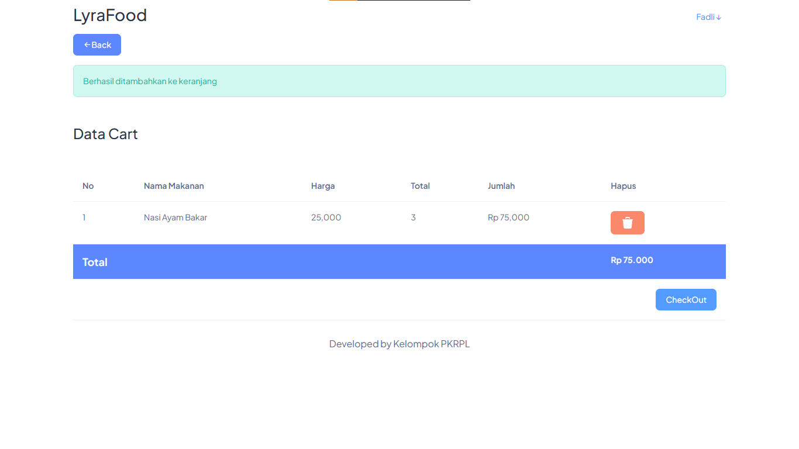Click the 25,000 price cell

point(326,217)
